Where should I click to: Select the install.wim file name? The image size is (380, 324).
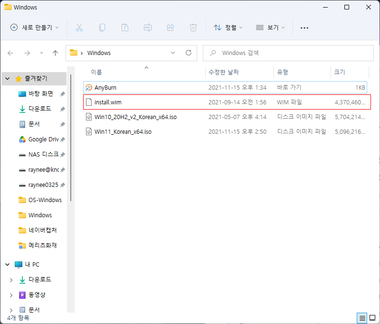click(x=108, y=102)
